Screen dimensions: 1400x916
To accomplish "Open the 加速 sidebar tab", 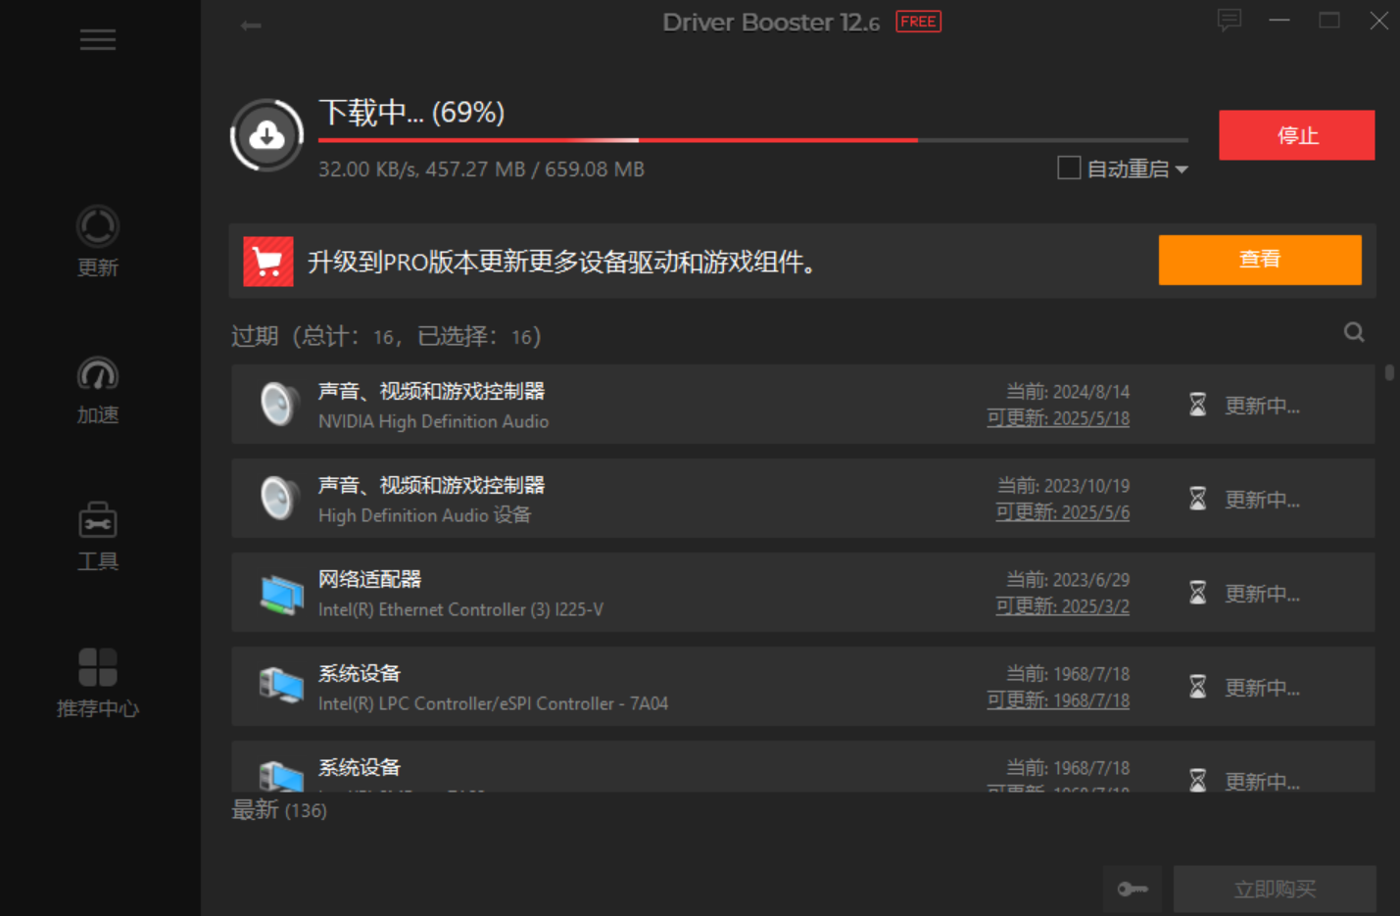I will 98,390.
